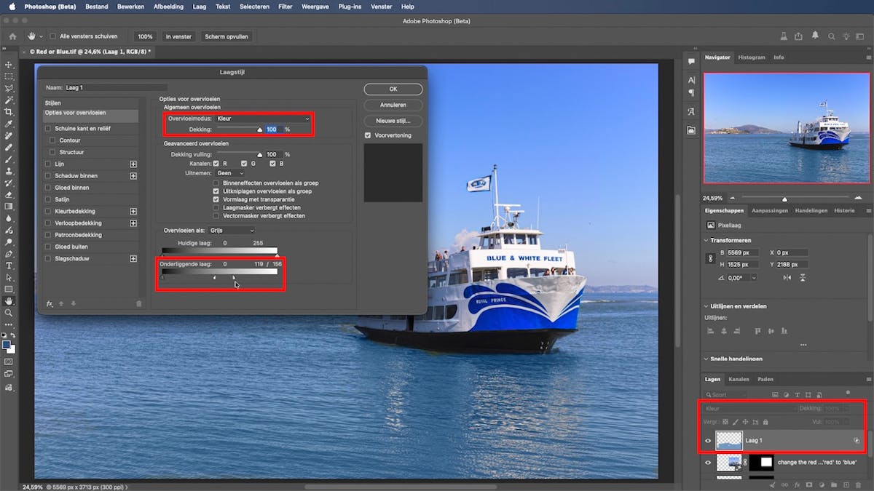Image resolution: width=874 pixels, height=491 pixels.
Task: Open the Afbeelding menu
Action: pos(169,7)
